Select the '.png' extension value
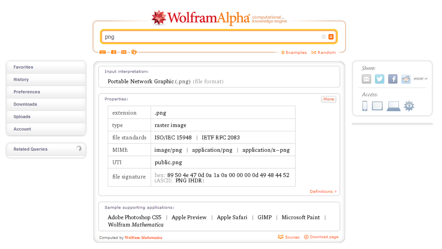 pyautogui.click(x=160, y=113)
